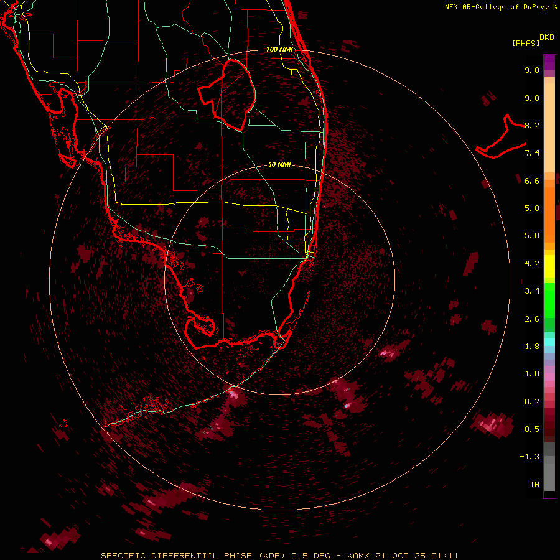Pick the gray band beside TH
The image size is (560, 560).
pyautogui.click(x=549, y=477)
